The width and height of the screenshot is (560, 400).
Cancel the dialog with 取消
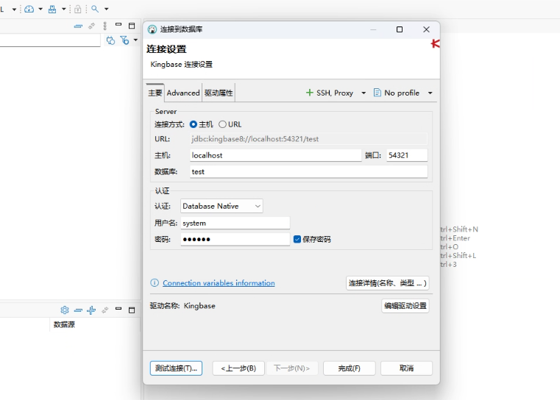click(406, 368)
